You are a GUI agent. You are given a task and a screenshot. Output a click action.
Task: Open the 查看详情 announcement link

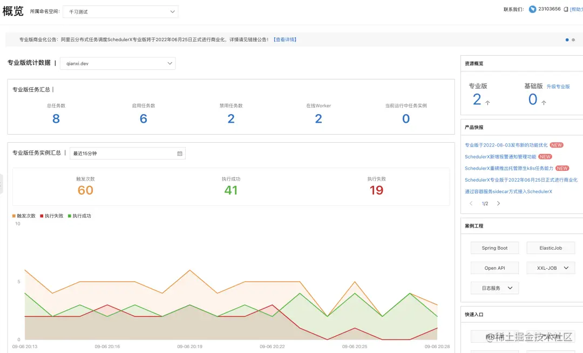coord(285,39)
